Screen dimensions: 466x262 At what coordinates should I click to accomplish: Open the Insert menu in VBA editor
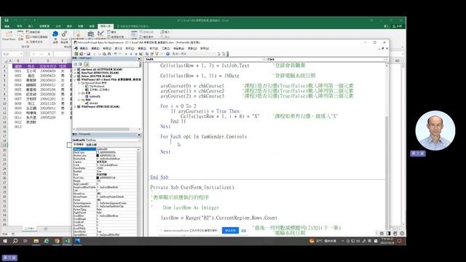coord(118,49)
